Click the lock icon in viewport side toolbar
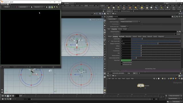The width and height of the screenshot is (183, 103). coord(105,25)
